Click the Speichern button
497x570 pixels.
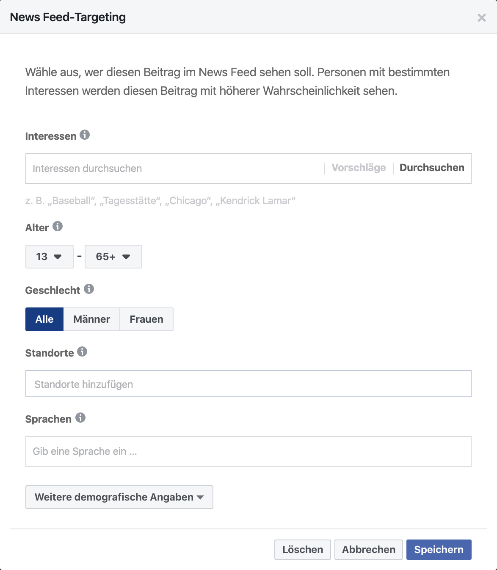click(x=439, y=550)
